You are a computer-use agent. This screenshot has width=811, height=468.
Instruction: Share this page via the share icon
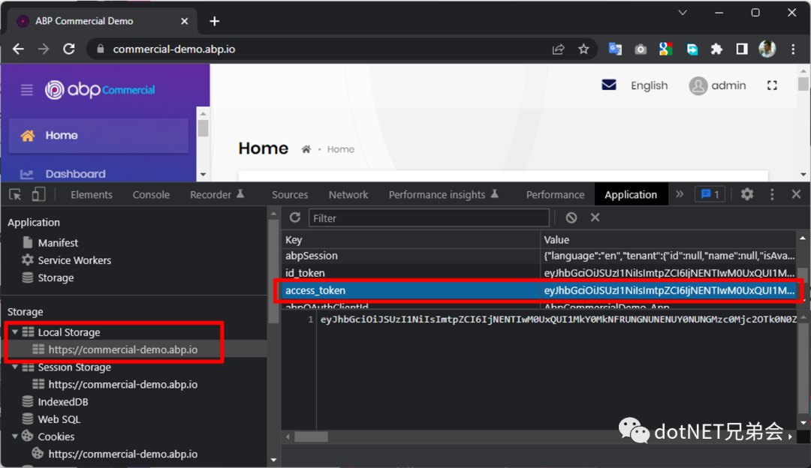[x=558, y=49]
